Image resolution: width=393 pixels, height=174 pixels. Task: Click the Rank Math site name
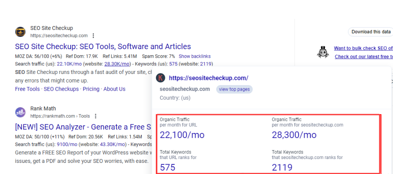coord(43,109)
